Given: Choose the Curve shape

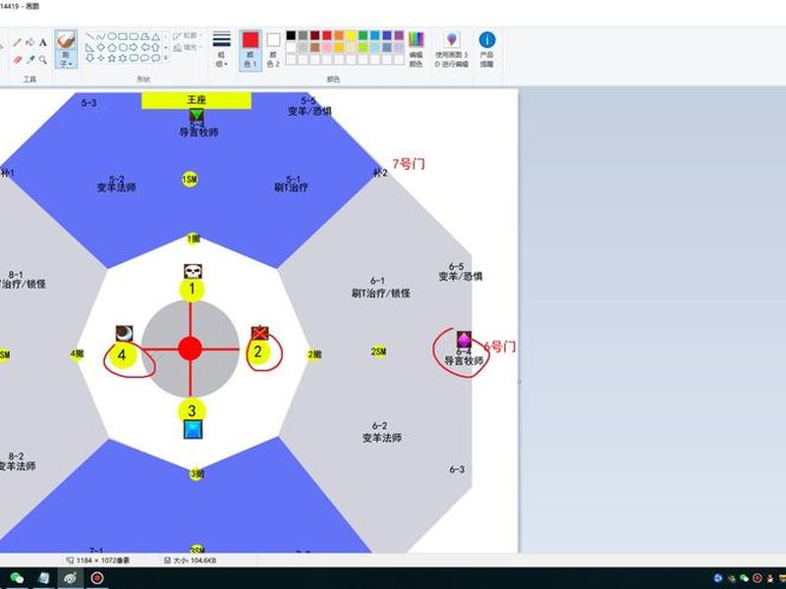Looking at the screenshot, I should point(101,36).
